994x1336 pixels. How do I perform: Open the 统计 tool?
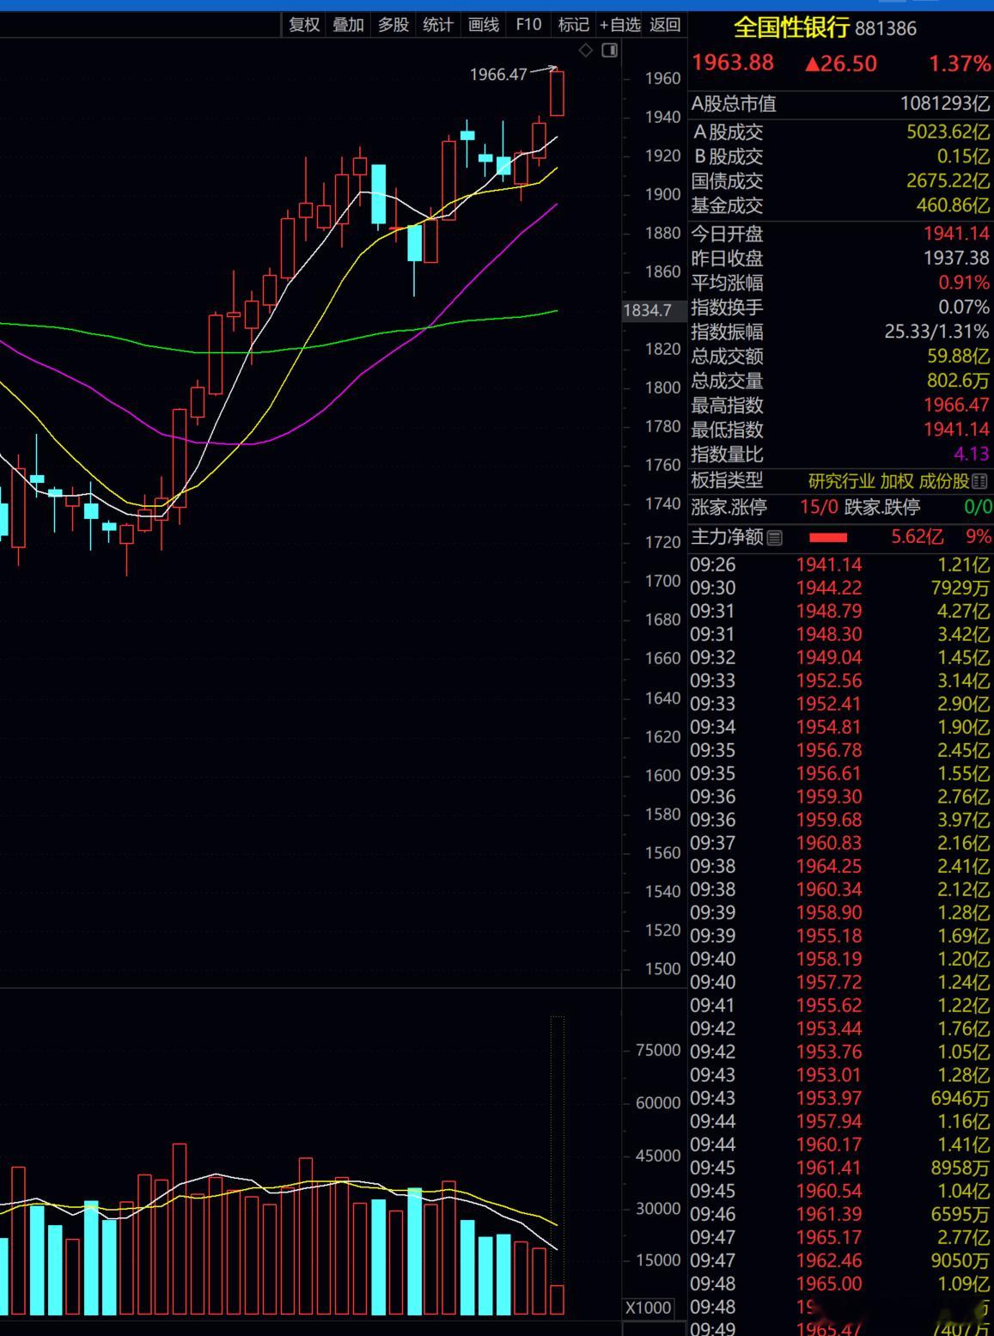438,25
